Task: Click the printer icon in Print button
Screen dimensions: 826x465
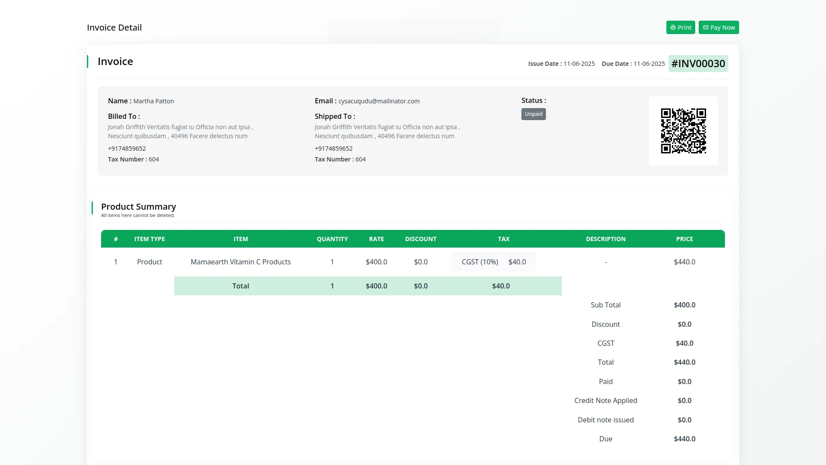Action: click(x=673, y=28)
